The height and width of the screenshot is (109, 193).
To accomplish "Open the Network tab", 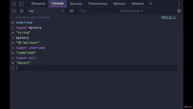I will click(138, 4).
